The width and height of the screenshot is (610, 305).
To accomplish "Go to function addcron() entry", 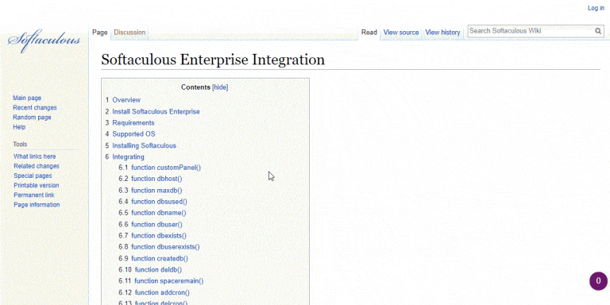I will tap(162, 292).
